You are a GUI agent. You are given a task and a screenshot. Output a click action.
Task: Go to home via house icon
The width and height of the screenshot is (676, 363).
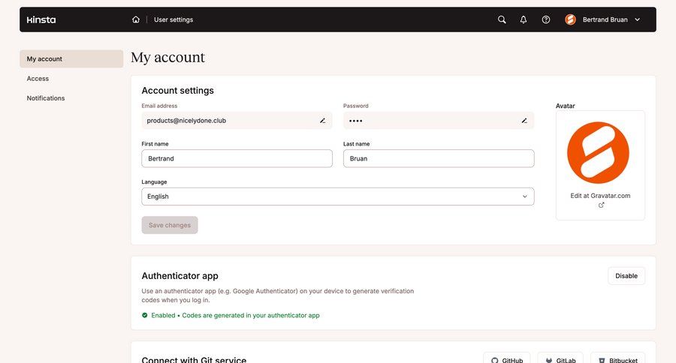pos(136,19)
